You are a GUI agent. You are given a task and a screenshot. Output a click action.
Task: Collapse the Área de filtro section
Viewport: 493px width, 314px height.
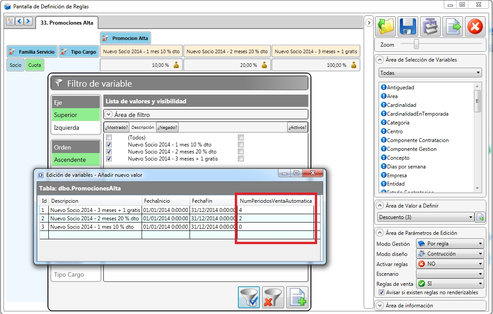[x=109, y=114]
